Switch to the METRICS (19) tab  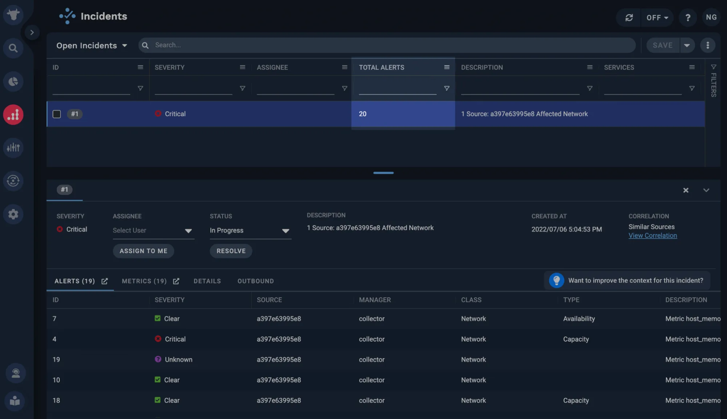click(144, 281)
